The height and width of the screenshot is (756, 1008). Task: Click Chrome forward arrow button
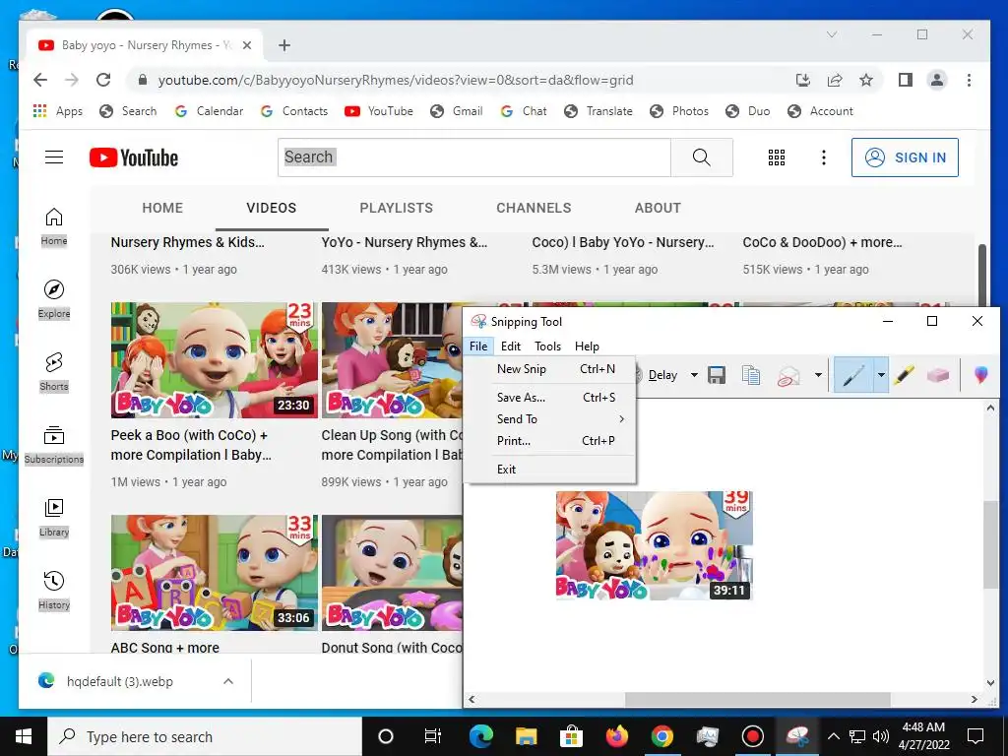tap(71, 80)
